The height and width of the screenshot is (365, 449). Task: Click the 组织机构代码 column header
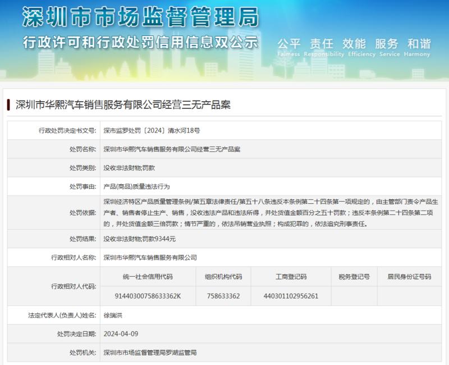(223, 277)
